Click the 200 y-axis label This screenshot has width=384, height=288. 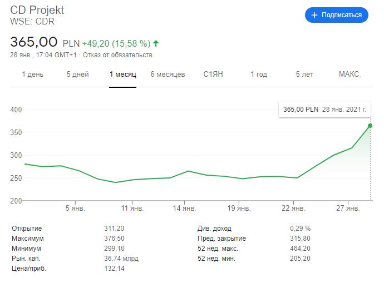[x=16, y=201]
